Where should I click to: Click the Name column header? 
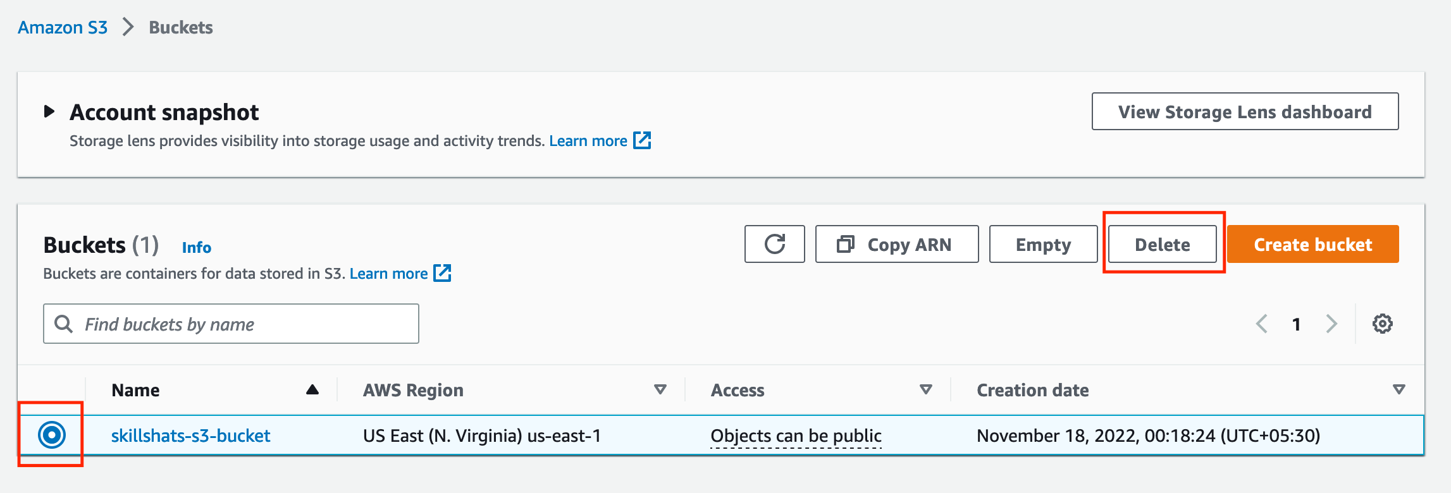(x=135, y=390)
